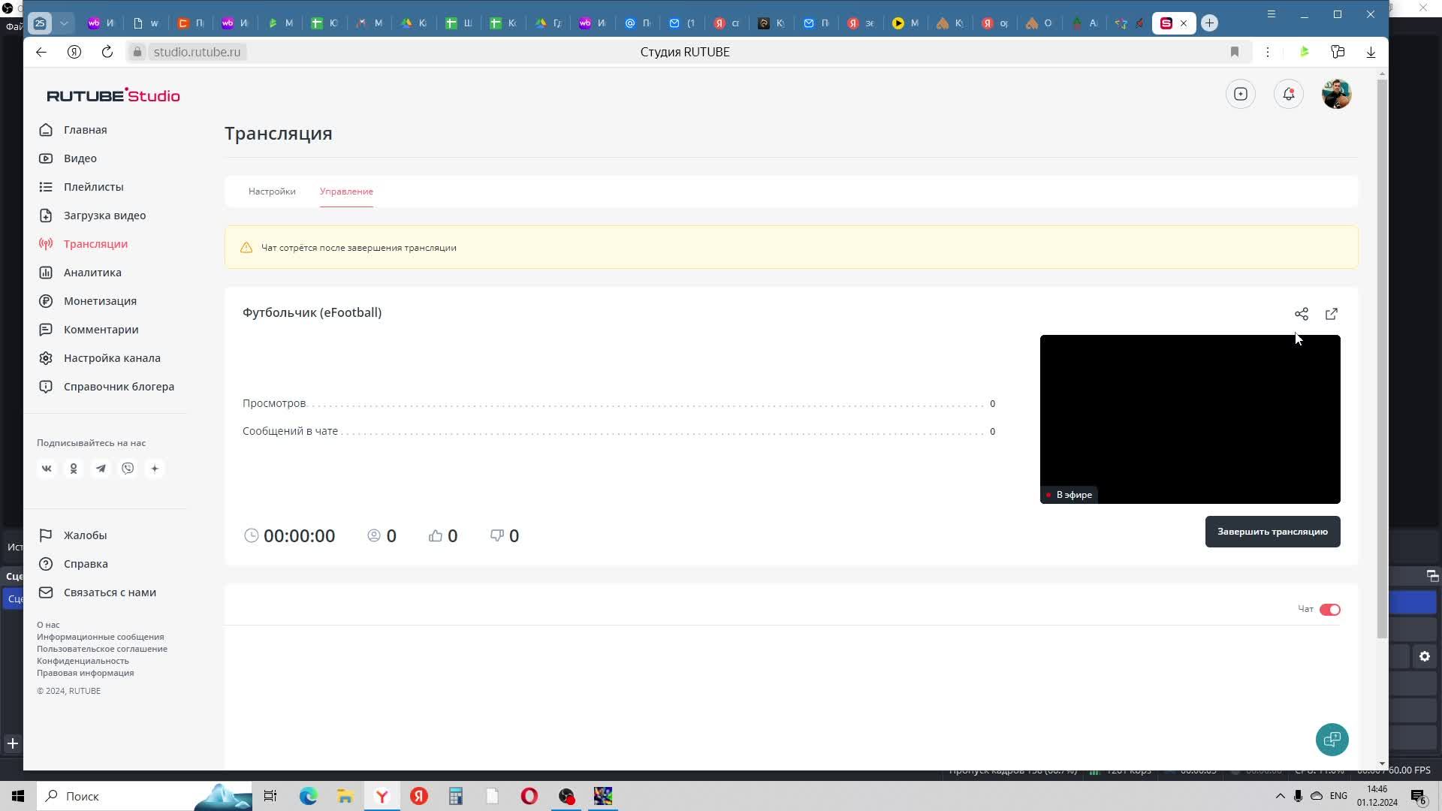1442x811 pixels.
Task: Open the broadcast in a new window icon
Action: pyautogui.click(x=1331, y=314)
